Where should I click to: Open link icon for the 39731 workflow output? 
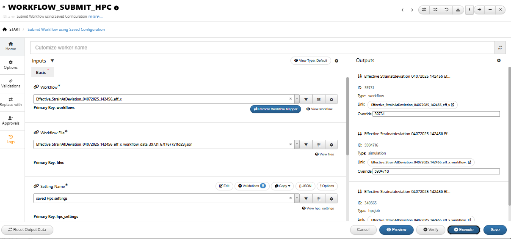point(453,105)
